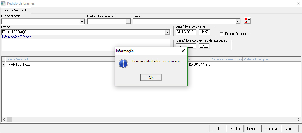Click the Pedido de Exames window icon
The height and width of the screenshot is (133, 302).
3,3
